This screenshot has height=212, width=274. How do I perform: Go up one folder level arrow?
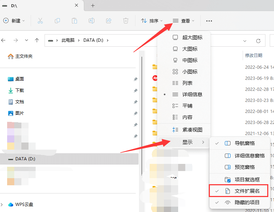37,40
